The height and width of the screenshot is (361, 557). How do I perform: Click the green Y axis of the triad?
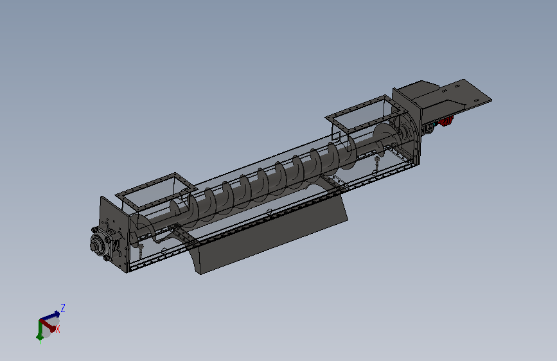(40, 330)
